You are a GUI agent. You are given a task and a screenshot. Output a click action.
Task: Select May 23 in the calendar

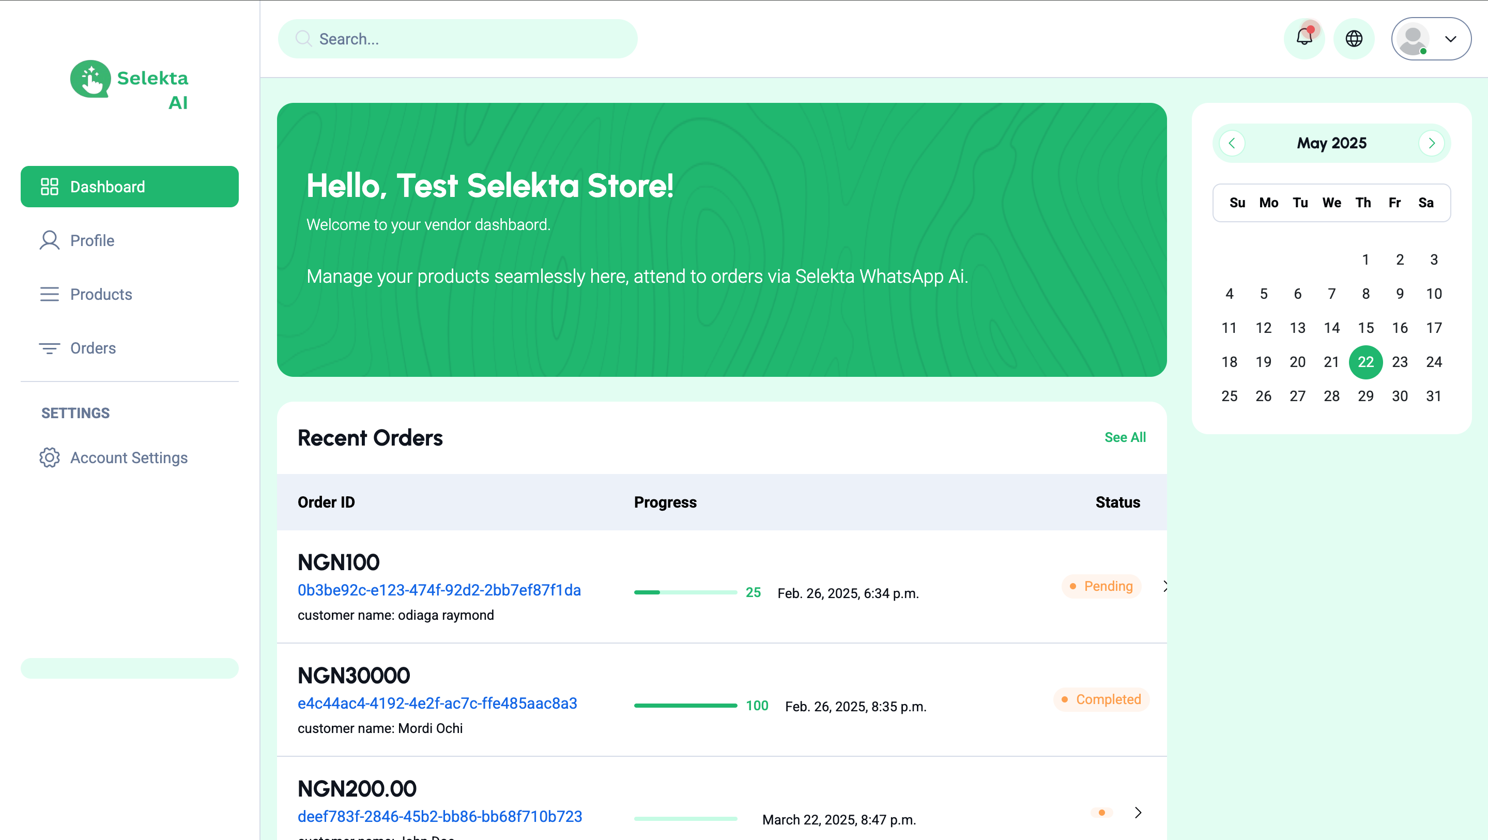tap(1399, 362)
